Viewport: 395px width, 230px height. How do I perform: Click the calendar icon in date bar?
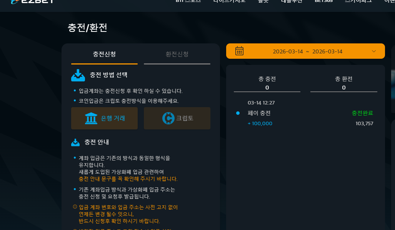(x=239, y=51)
